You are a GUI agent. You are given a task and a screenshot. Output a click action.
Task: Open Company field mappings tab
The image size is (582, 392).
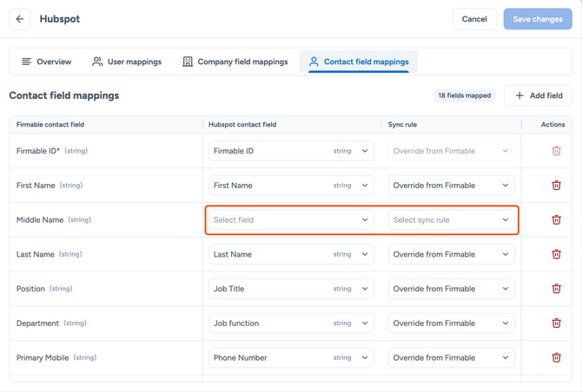click(235, 62)
